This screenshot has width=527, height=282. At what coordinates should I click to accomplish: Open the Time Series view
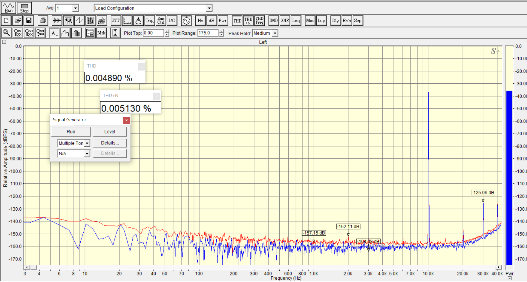(x=57, y=21)
